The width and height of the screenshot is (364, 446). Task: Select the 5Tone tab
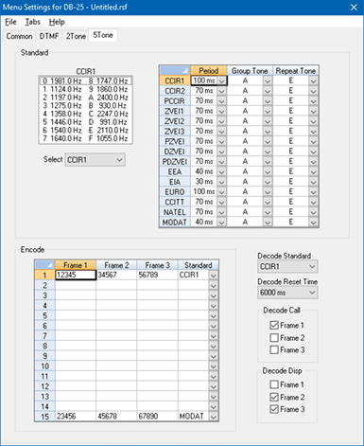point(103,35)
